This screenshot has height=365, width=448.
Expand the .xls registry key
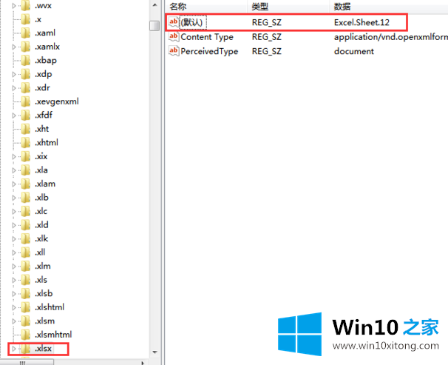13,280
